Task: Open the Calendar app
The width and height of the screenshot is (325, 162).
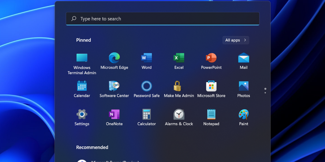Action: [82, 89]
